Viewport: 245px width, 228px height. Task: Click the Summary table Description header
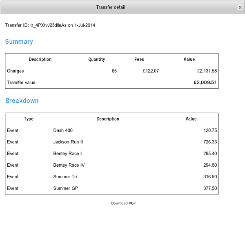coord(40,59)
